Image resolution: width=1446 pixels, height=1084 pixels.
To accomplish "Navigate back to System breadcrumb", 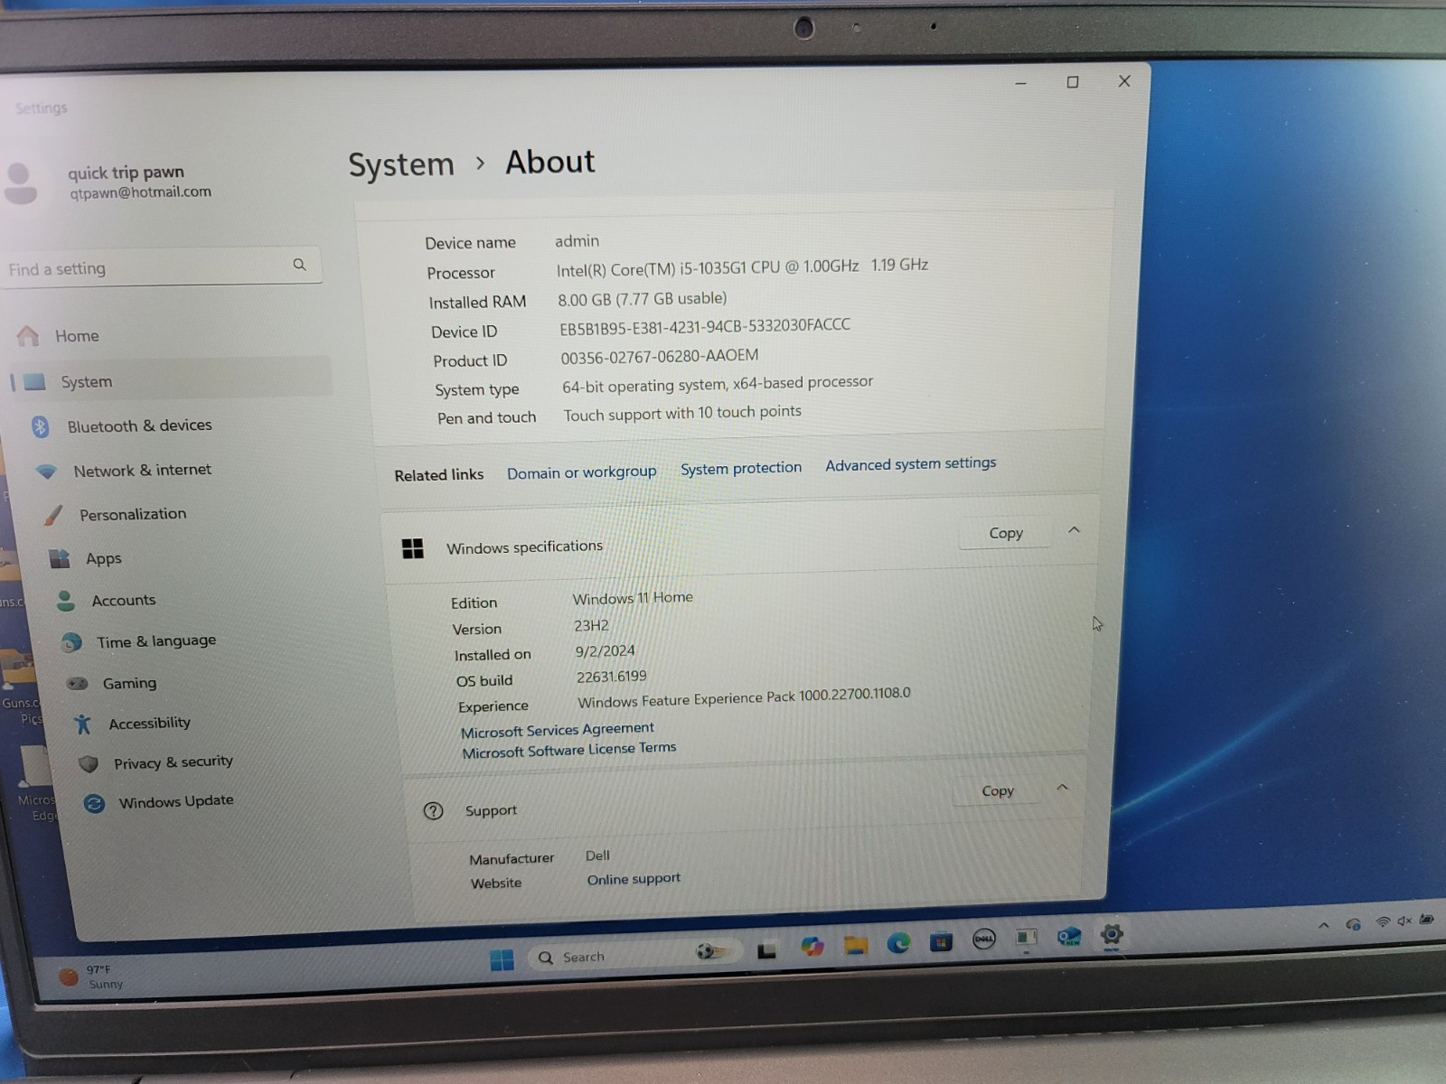I will [x=401, y=164].
